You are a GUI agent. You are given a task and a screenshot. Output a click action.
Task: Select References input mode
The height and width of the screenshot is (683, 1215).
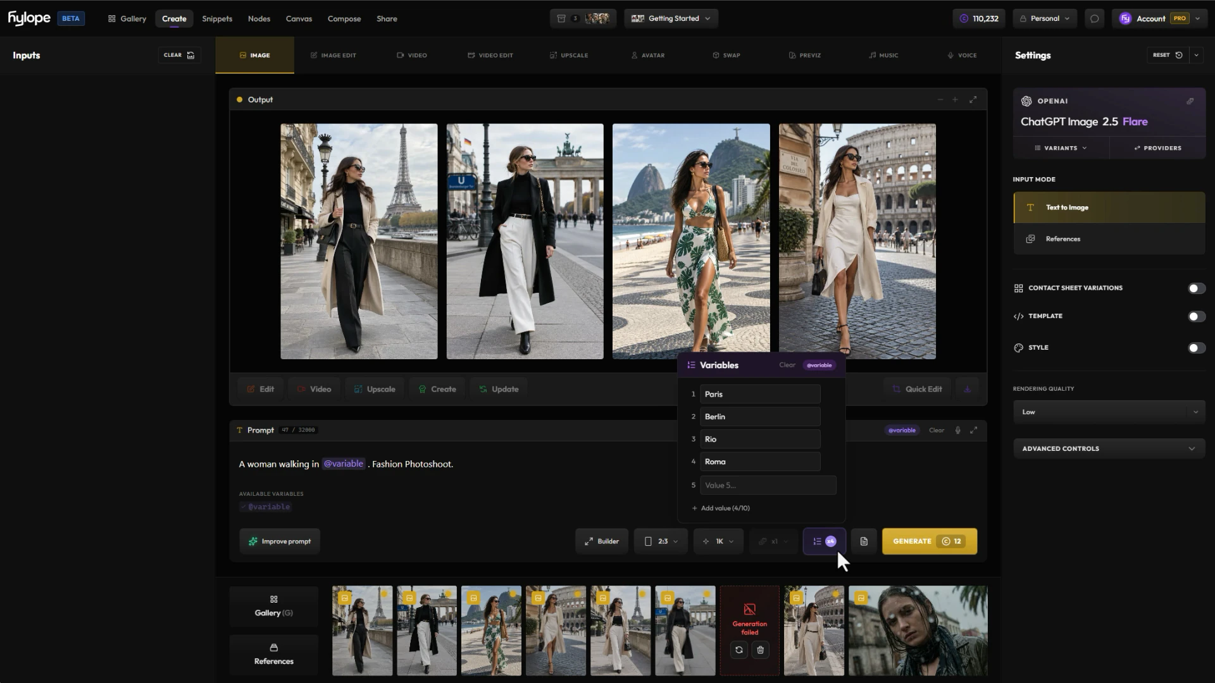pos(1109,239)
